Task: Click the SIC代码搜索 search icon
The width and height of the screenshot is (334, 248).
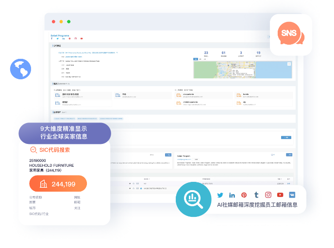Action: (33, 150)
